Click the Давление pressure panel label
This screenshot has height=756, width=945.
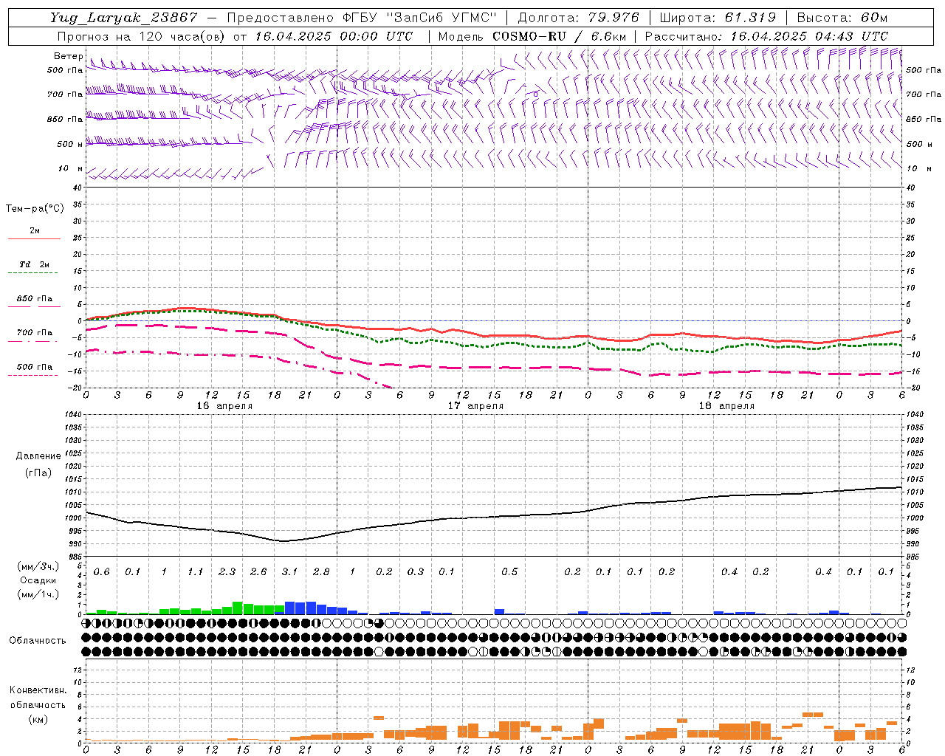tap(38, 456)
